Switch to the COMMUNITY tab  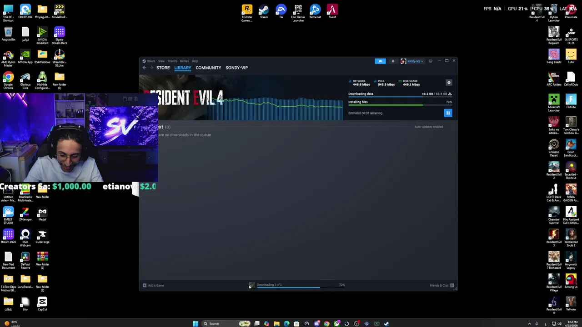click(x=208, y=68)
